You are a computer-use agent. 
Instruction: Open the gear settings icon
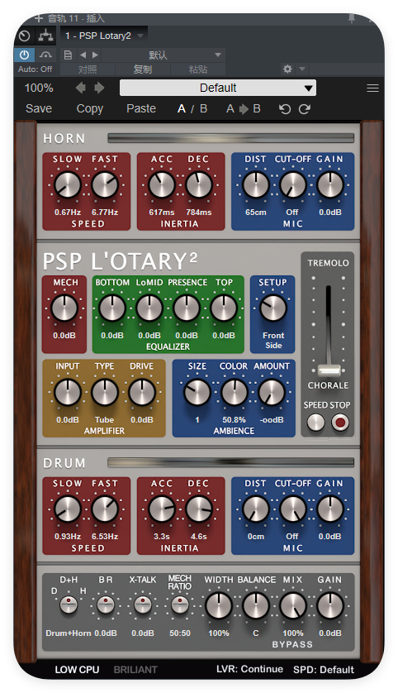click(287, 69)
